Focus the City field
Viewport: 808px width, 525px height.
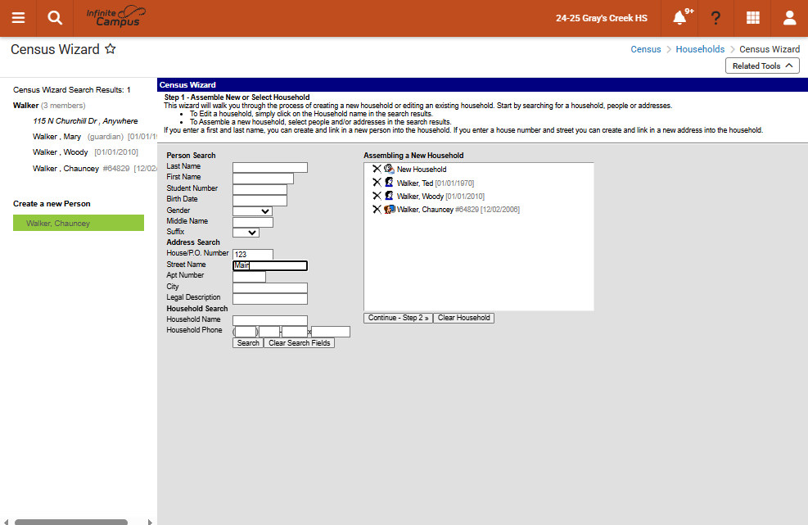pos(270,287)
